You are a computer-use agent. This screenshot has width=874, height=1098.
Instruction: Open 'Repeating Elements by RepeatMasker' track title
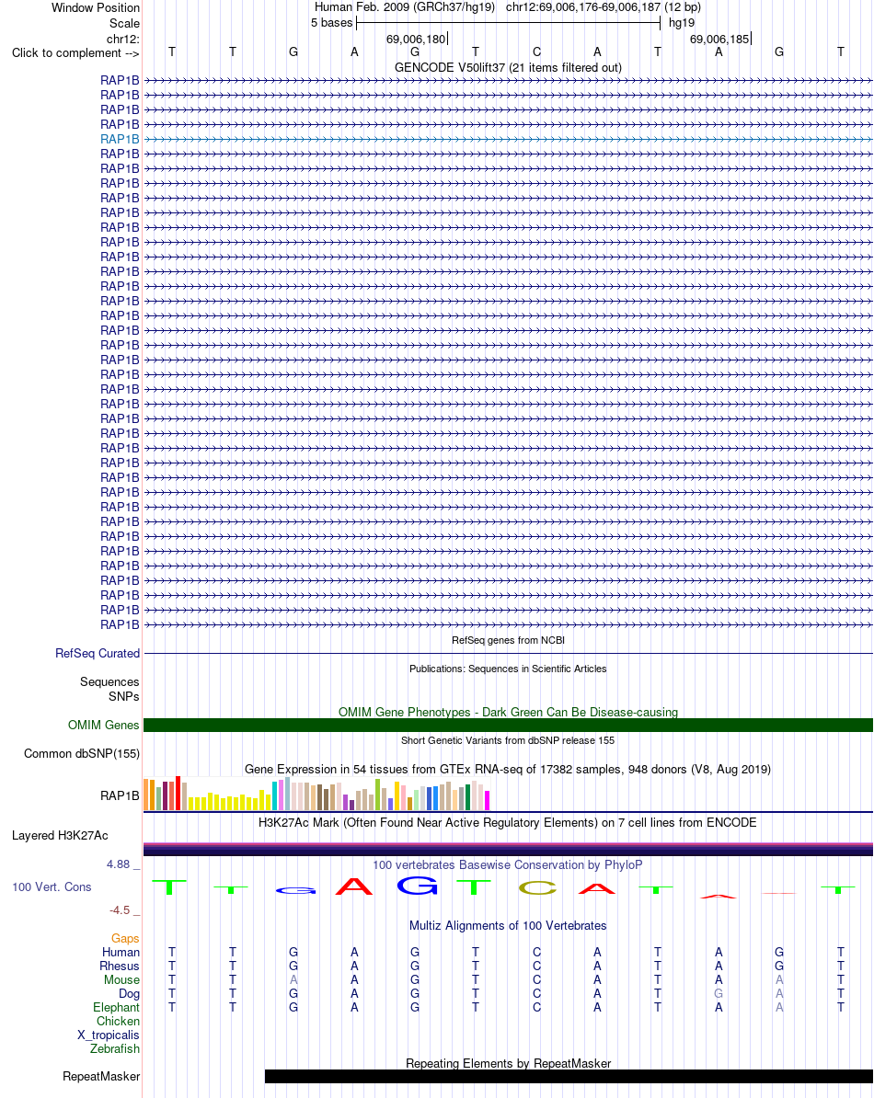point(508,1064)
